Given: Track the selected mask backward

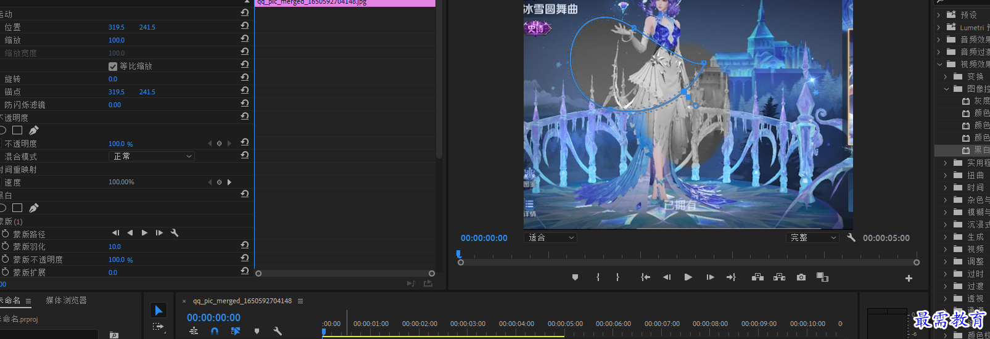Looking at the screenshot, I should point(130,233).
